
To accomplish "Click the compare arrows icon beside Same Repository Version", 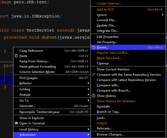I will tap(93, 74).
